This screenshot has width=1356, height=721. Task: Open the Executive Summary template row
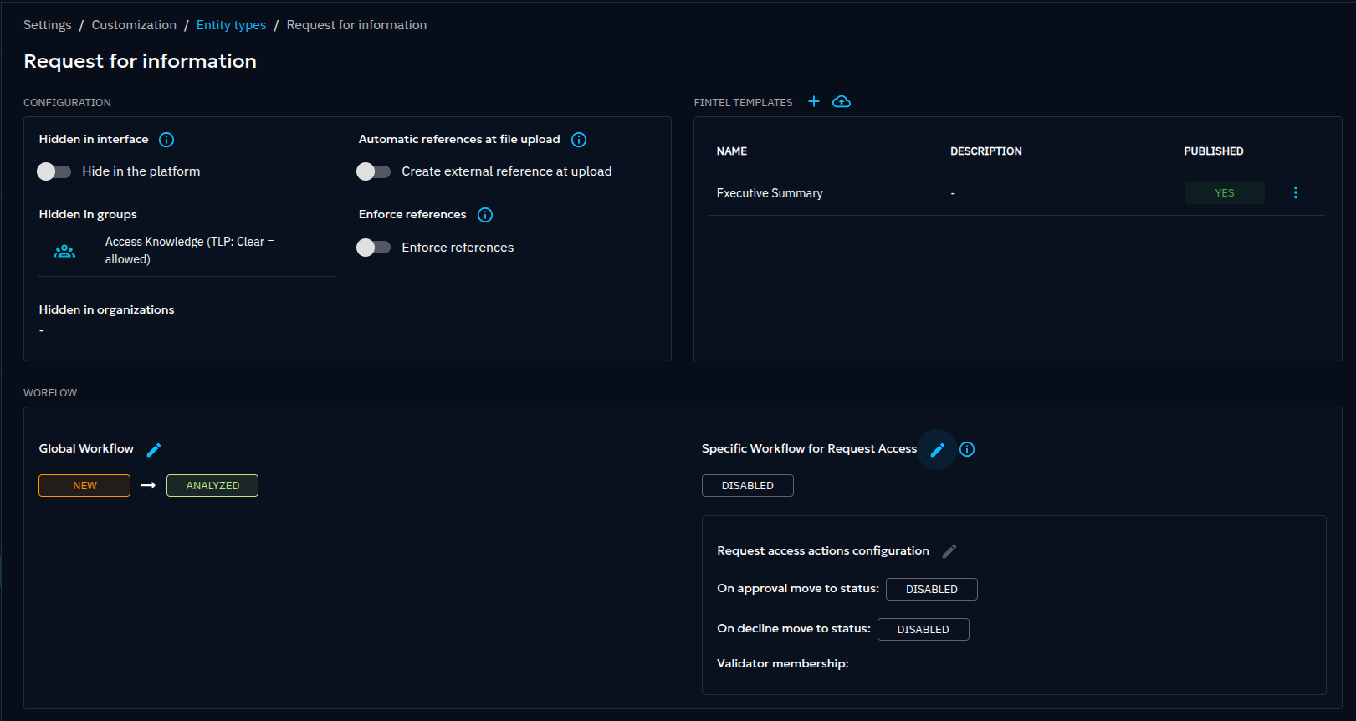coord(770,193)
